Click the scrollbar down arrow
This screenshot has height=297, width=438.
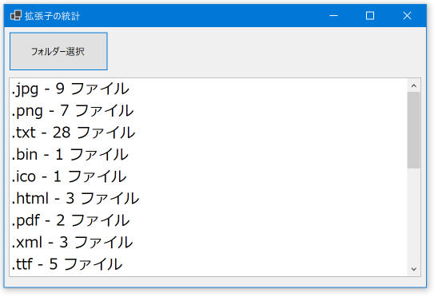pyautogui.click(x=414, y=269)
